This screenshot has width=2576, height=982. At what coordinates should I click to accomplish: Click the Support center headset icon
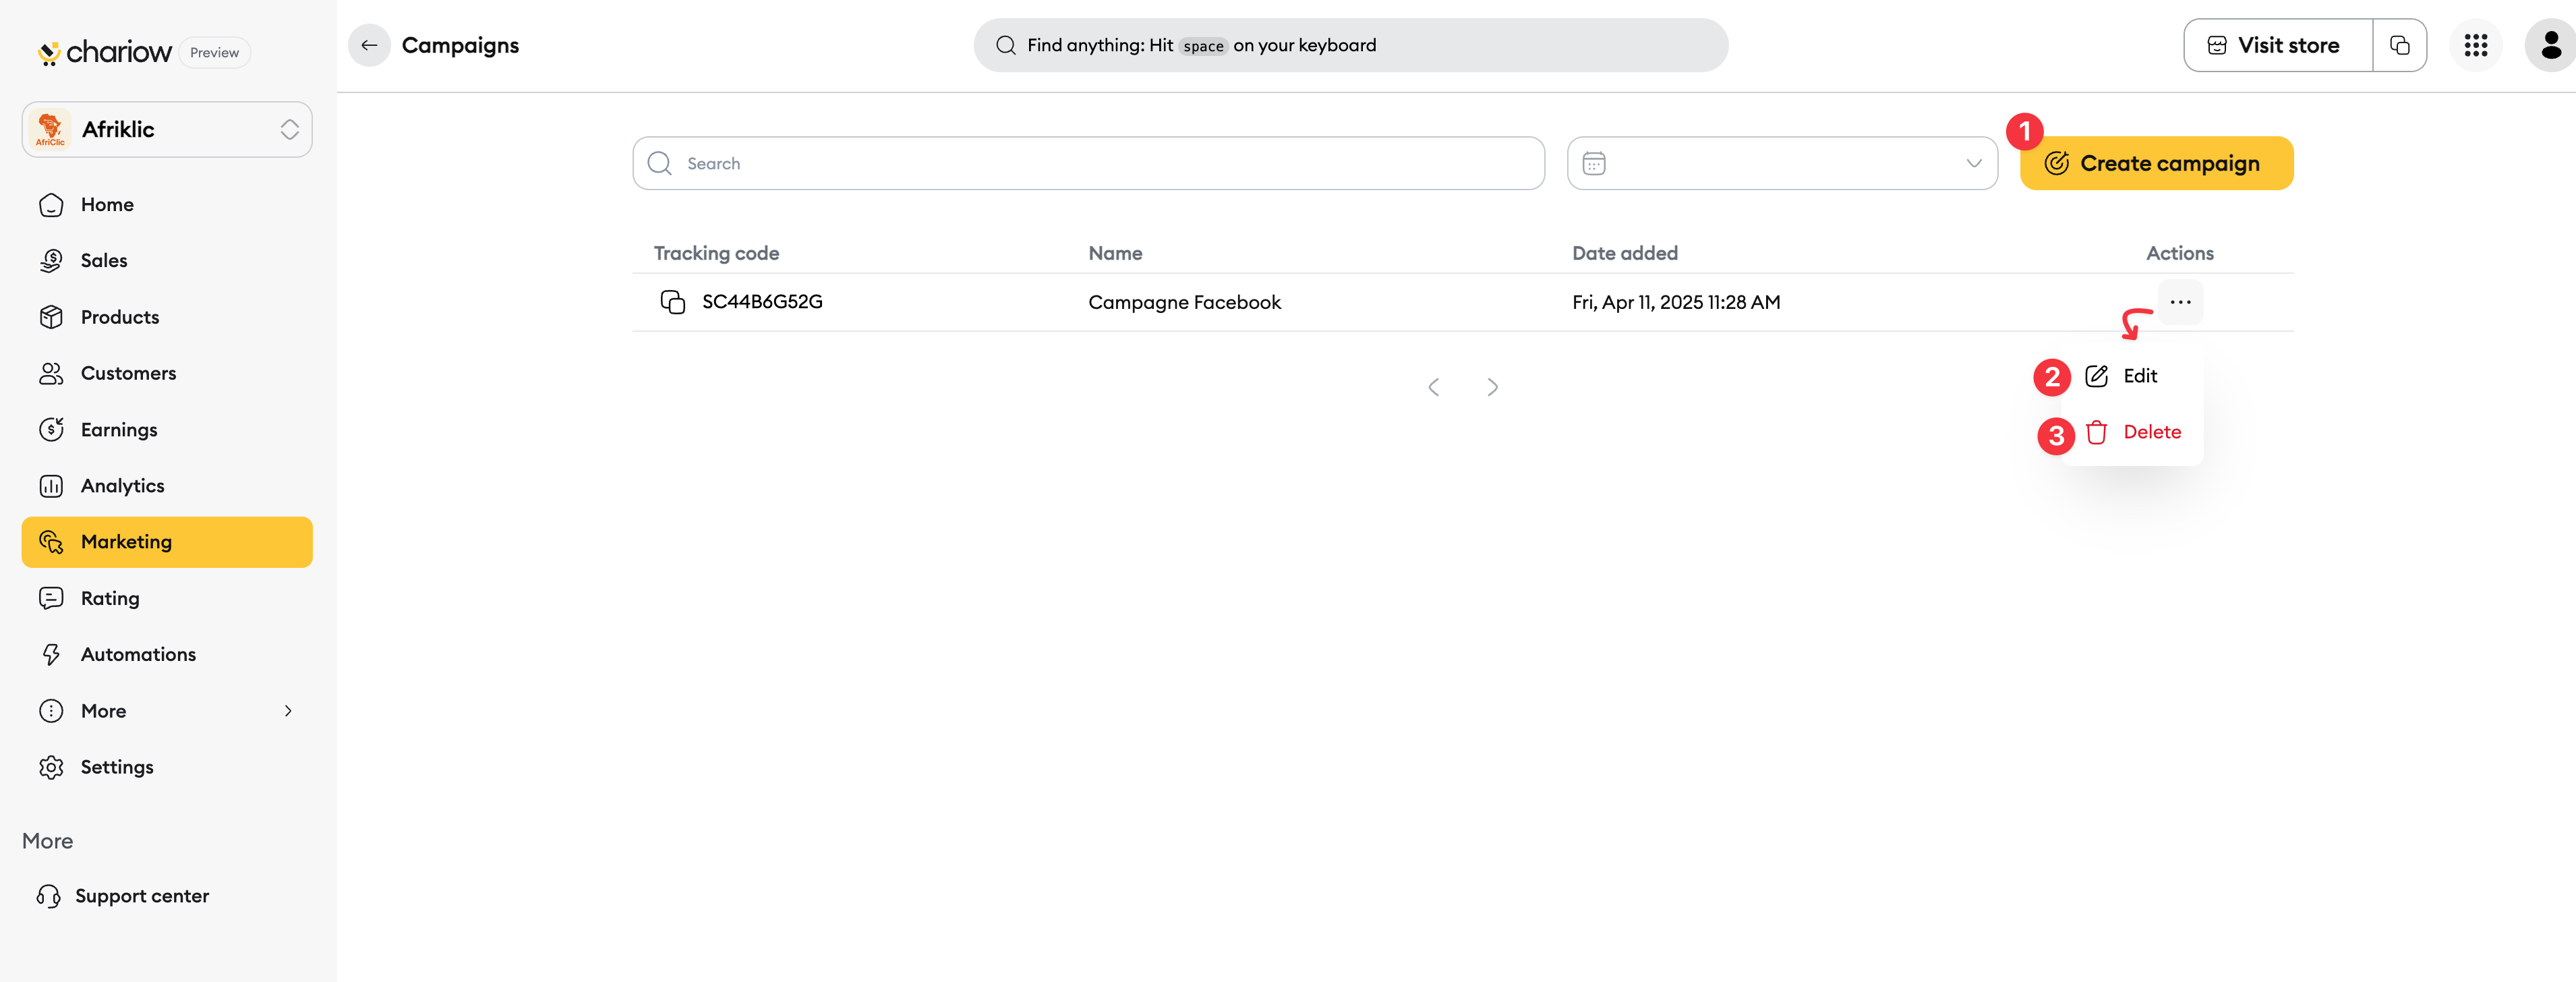49,896
